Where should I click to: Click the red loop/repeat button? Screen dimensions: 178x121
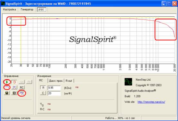(x=14, y=82)
